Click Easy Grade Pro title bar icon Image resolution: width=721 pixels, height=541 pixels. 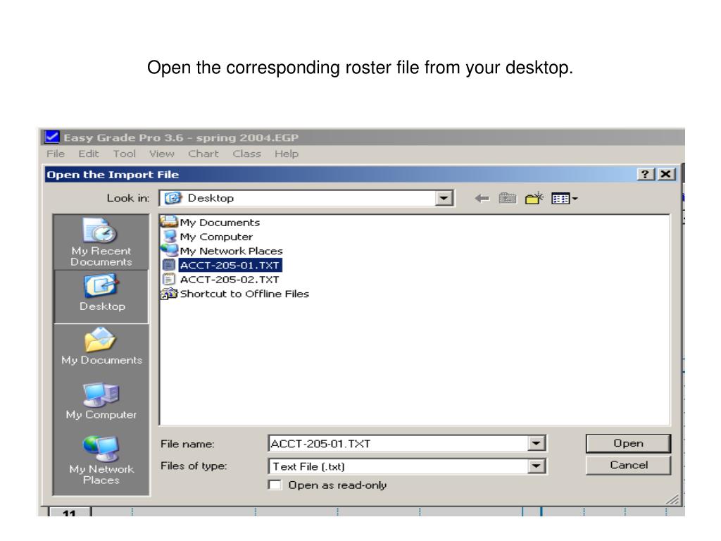click(51, 137)
